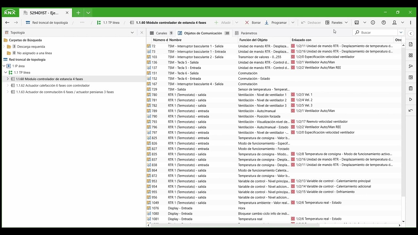The width and height of the screenshot is (418, 235).
Task: Click the Programar button
Action: pos(276,23)
